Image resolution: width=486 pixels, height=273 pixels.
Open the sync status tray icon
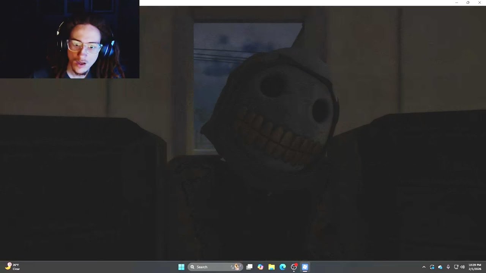[x=432, y=267]
